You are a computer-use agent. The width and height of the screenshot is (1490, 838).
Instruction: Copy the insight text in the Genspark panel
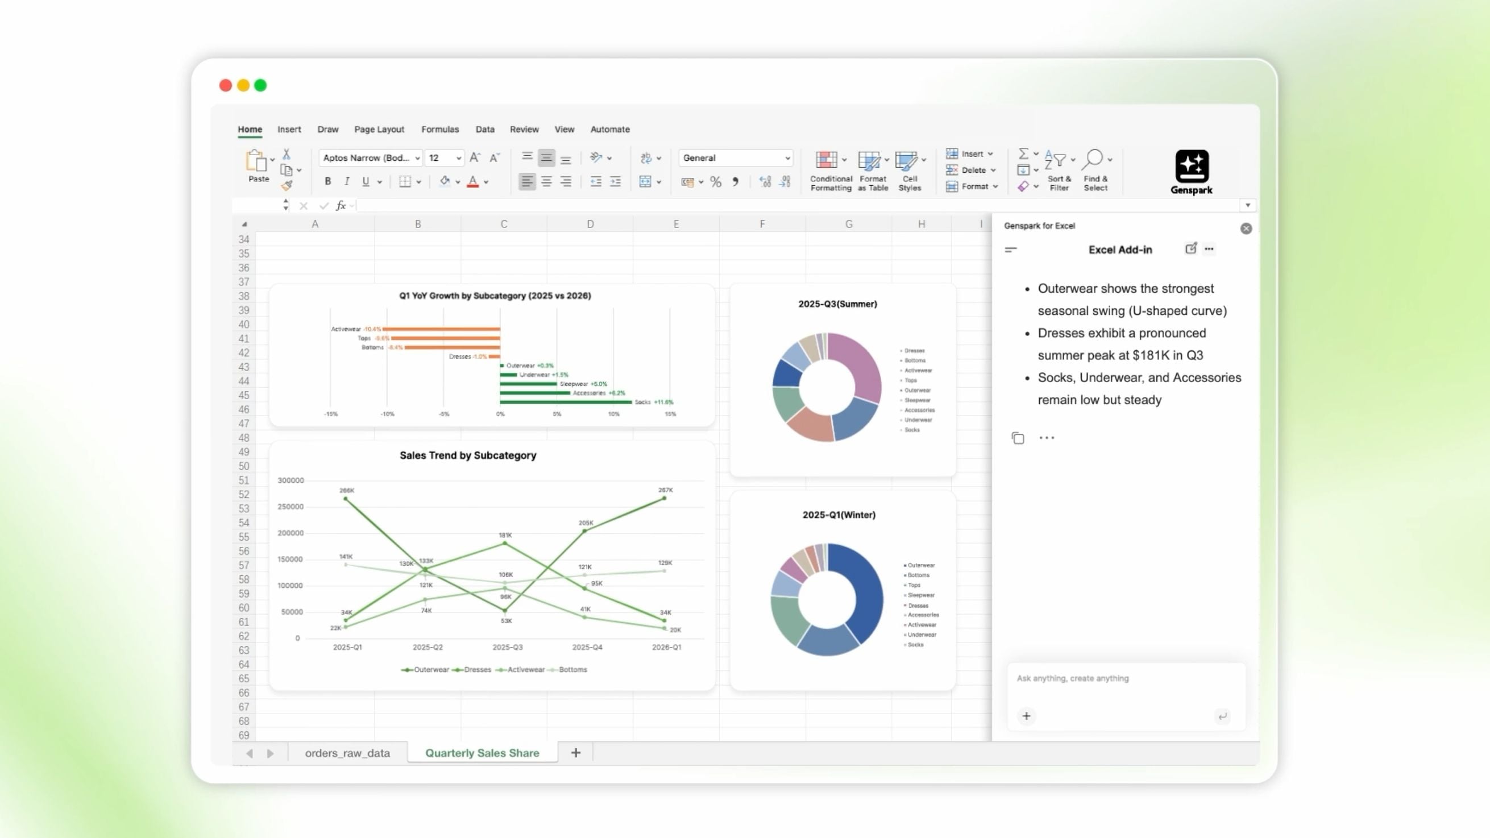coord(1018,438)
